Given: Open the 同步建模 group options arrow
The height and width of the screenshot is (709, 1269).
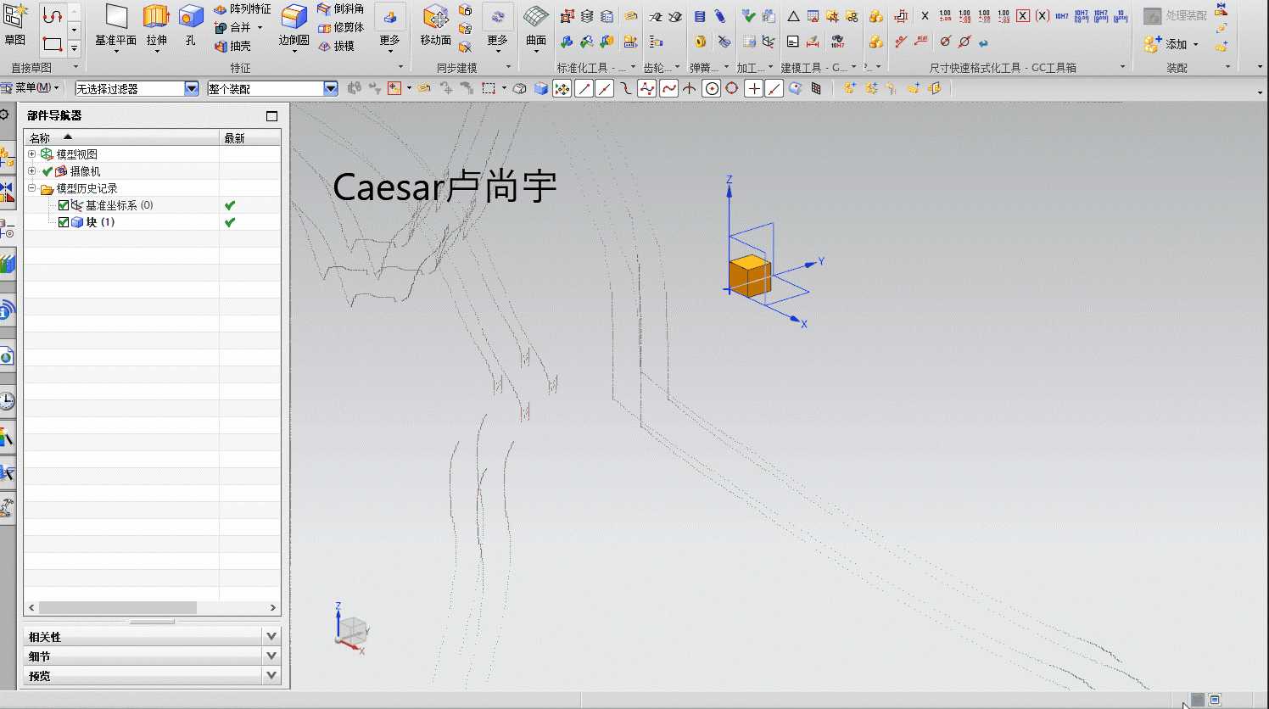Looking at the screenshot, I should click(509, 67).
